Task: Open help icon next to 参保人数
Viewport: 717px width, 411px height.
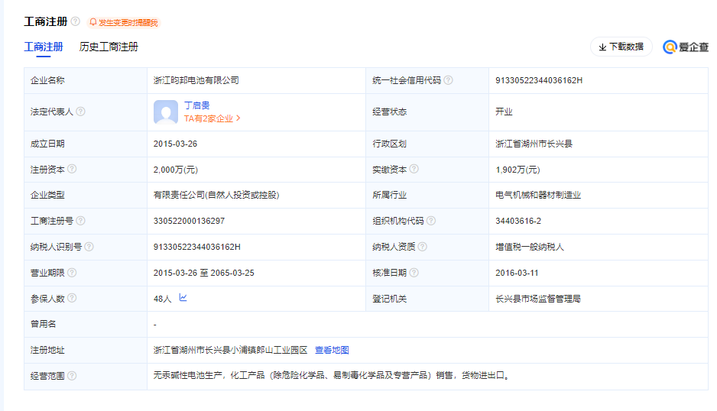Action: point(72,298)
